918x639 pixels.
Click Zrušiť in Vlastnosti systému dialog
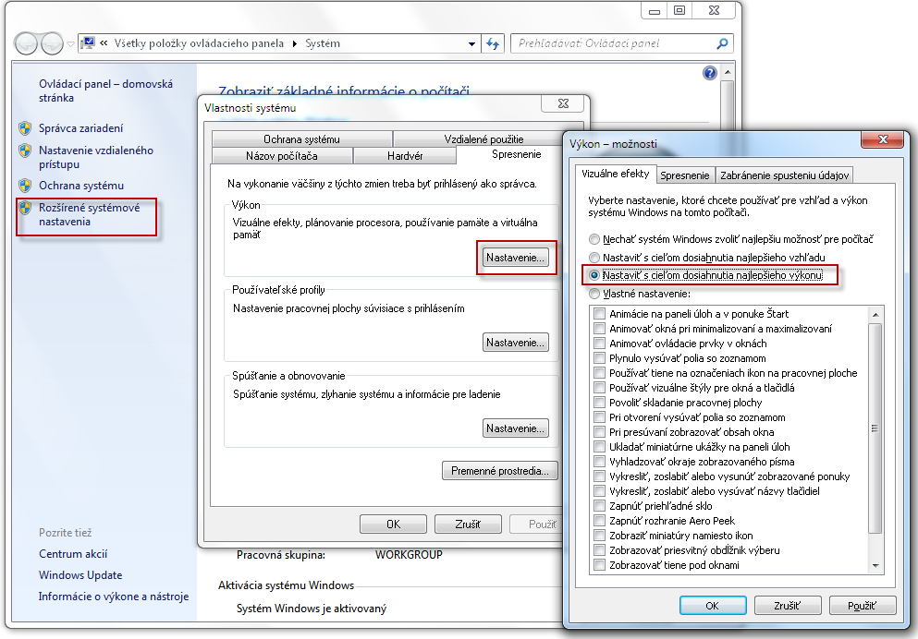(x=468, y=524)
